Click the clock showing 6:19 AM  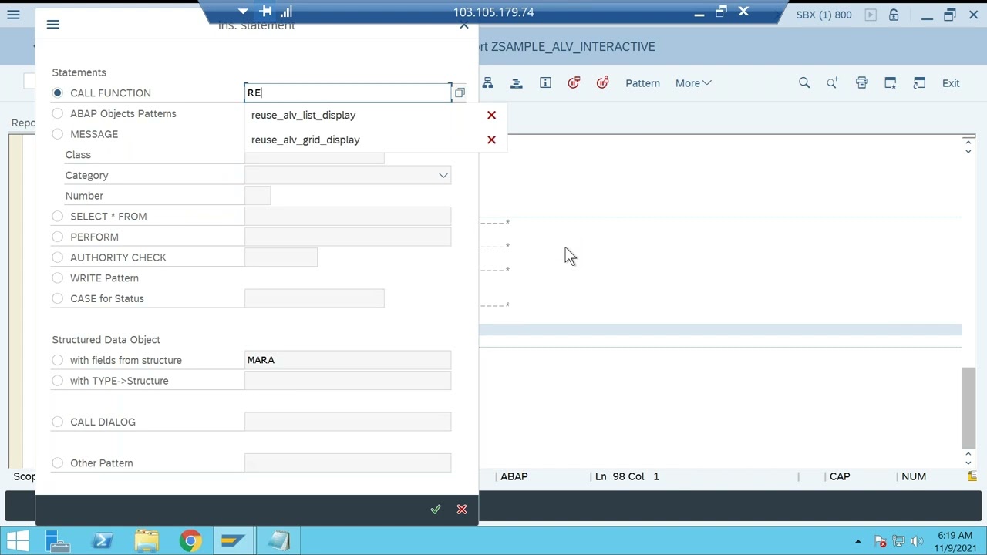click(955, 536)
